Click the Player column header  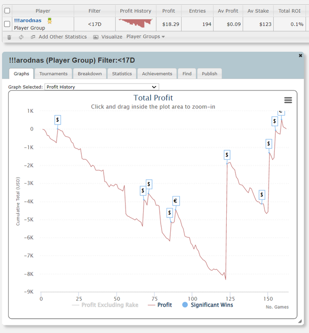[43, 11]
